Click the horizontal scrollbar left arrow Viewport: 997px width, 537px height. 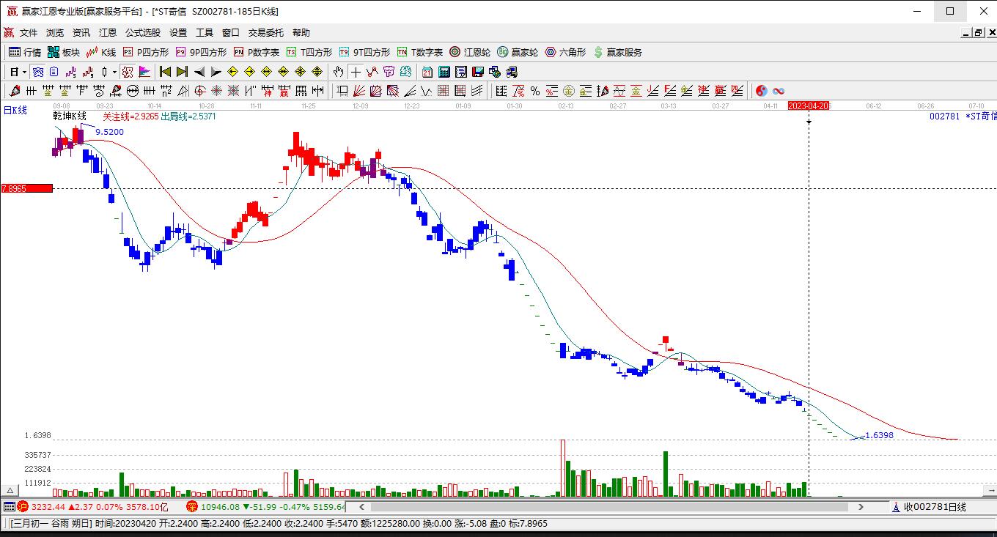[361, 506]
